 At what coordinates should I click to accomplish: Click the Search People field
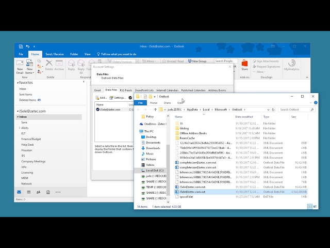(226, 61)
